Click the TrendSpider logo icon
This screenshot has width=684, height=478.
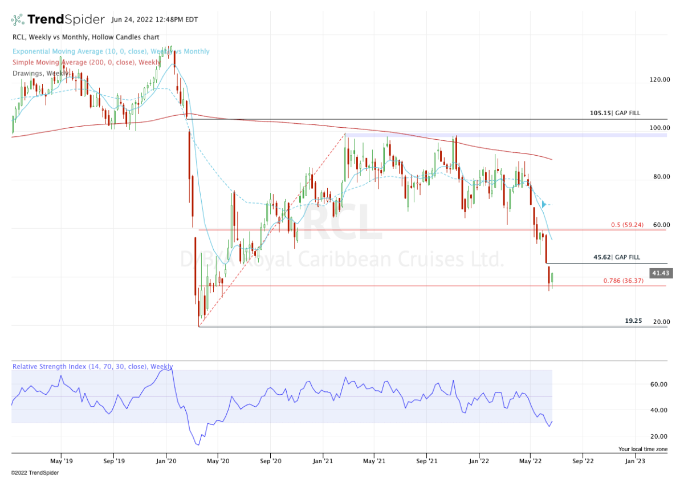pos(18,20)
